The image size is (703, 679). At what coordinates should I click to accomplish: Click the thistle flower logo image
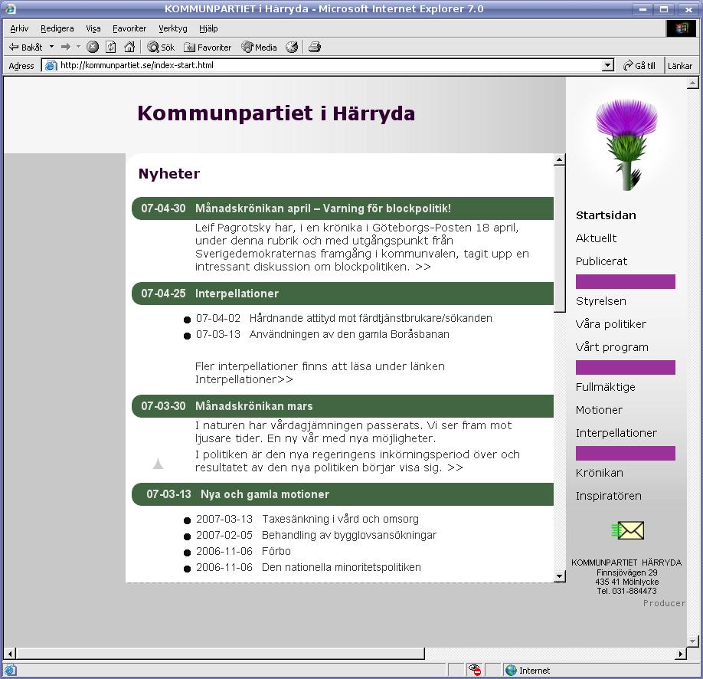[x=626, y=145]
